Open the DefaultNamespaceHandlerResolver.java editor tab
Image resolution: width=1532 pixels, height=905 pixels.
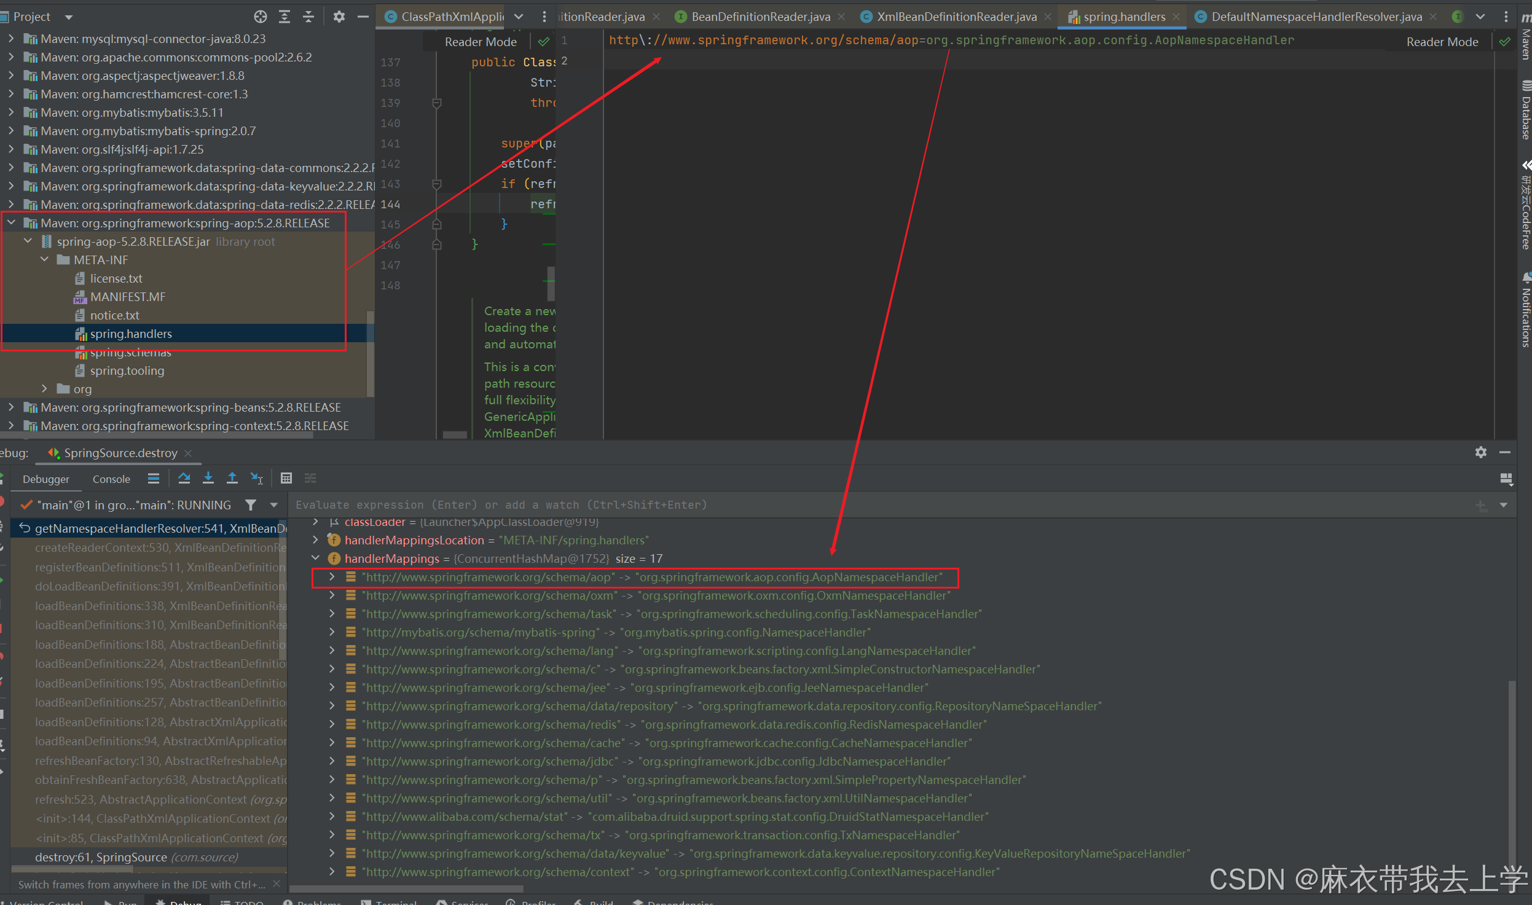tap(1316, 17)
